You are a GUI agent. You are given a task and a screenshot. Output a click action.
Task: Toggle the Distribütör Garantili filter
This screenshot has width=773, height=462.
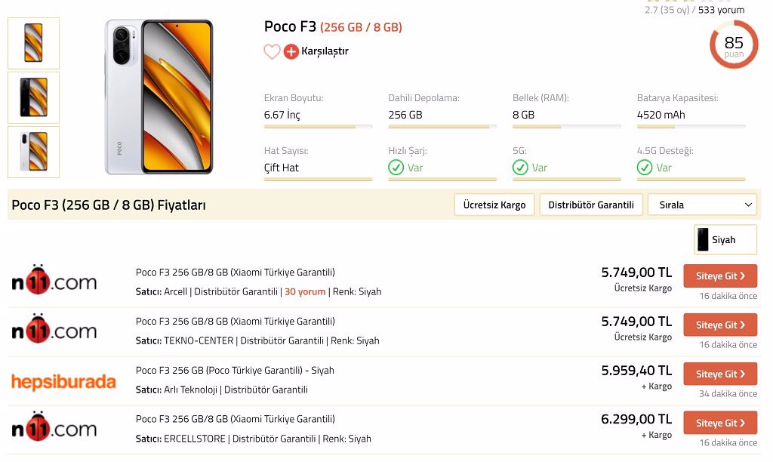coord(591,205)
